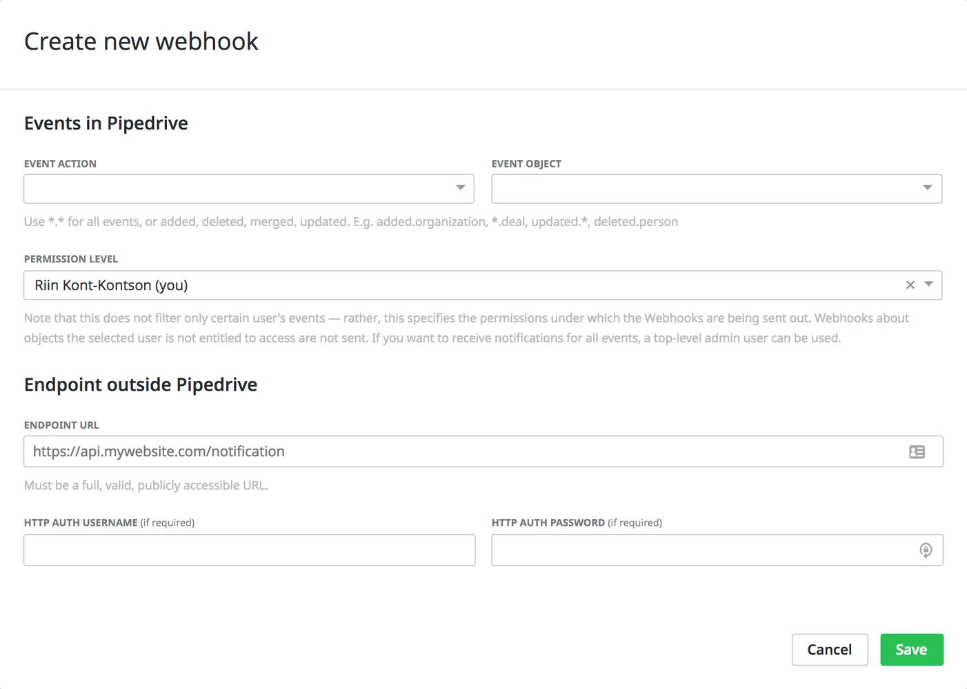Image resolution: width=967 pixels, height=689 pixels.
Task: Click the Save button
Action: click(x=911, y=649)
